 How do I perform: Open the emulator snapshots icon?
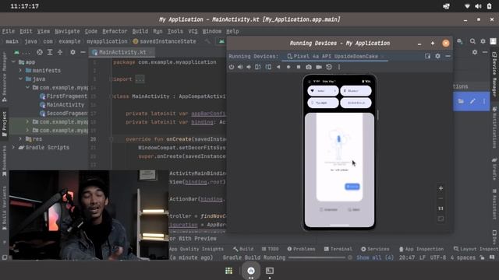tap(329, 67)
